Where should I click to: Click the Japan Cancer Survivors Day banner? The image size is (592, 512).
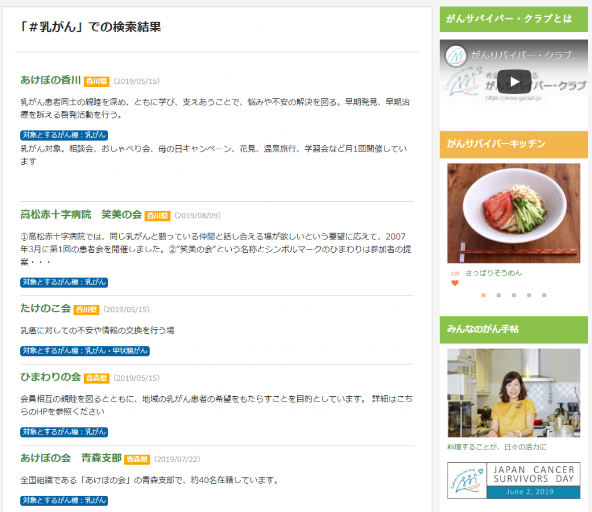click(513, 480)
